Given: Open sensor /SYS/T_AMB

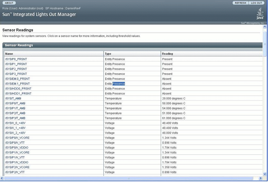Looking at the screenshot, I should pos(13,99).
